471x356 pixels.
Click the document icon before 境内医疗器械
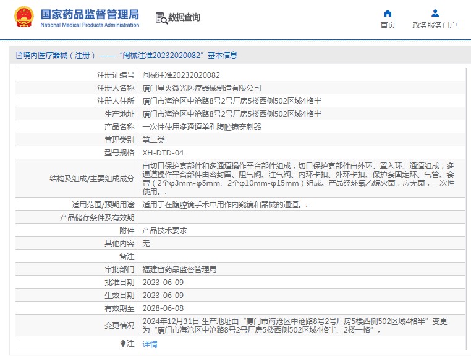tap(19, 56)
